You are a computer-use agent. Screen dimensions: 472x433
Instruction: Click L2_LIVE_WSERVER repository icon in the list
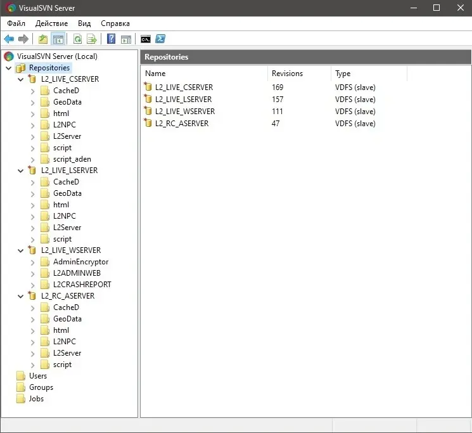(x=148, y=111)
